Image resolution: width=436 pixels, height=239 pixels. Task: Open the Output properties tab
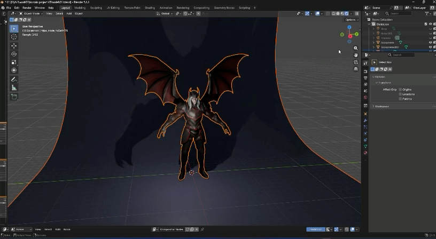click(x=365, y=78)
